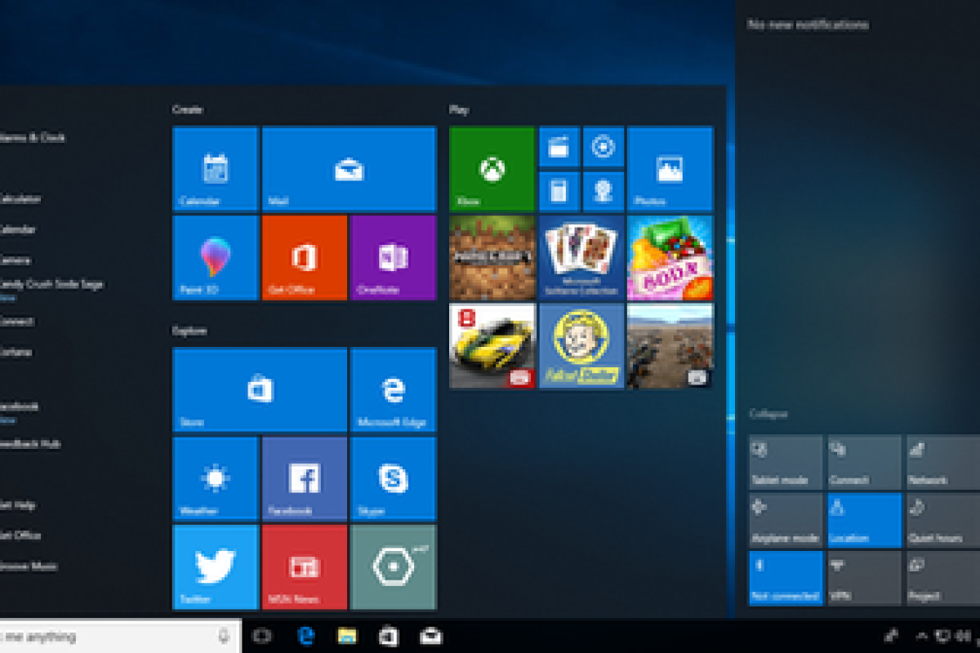Collapse the quick actions panel
980x653 pixels.
[768, 415]
